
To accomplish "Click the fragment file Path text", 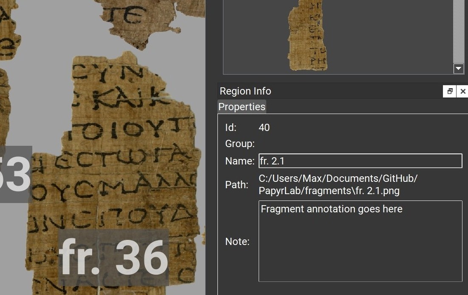I will coord(338,184).
